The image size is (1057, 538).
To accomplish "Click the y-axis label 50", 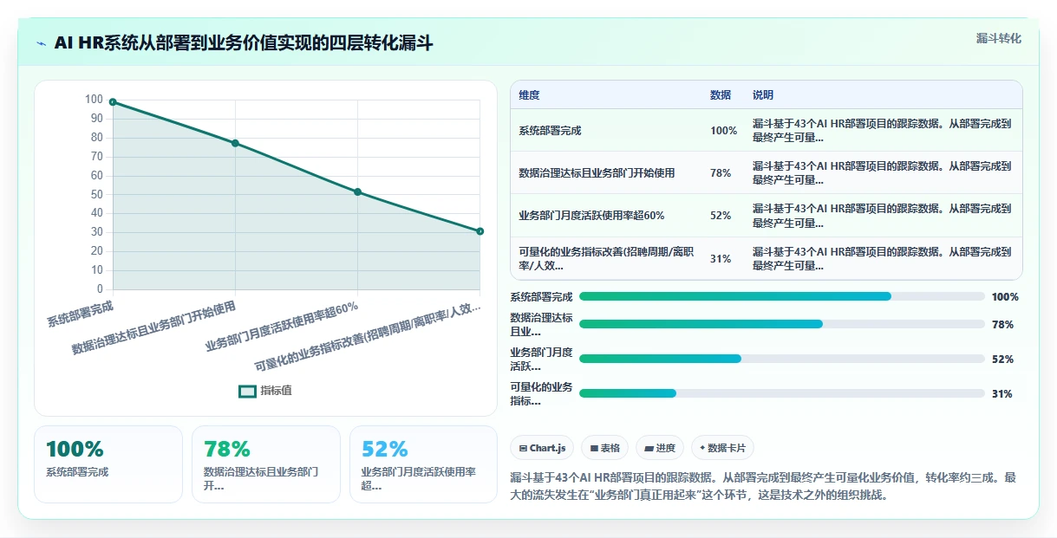I will point(96,194).
